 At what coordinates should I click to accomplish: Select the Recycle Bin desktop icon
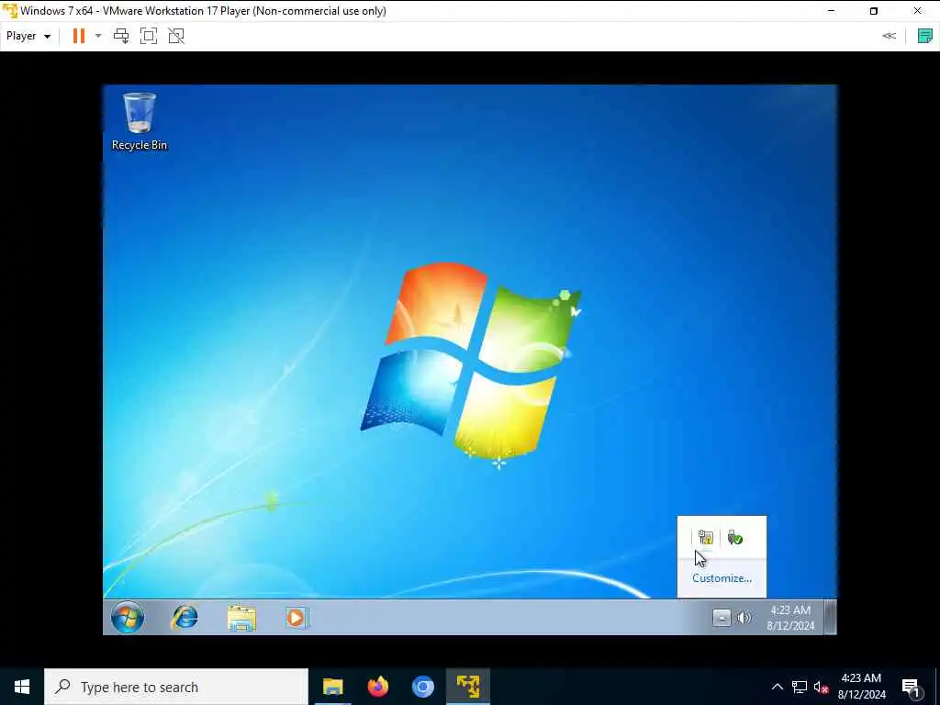coord(140,122)
